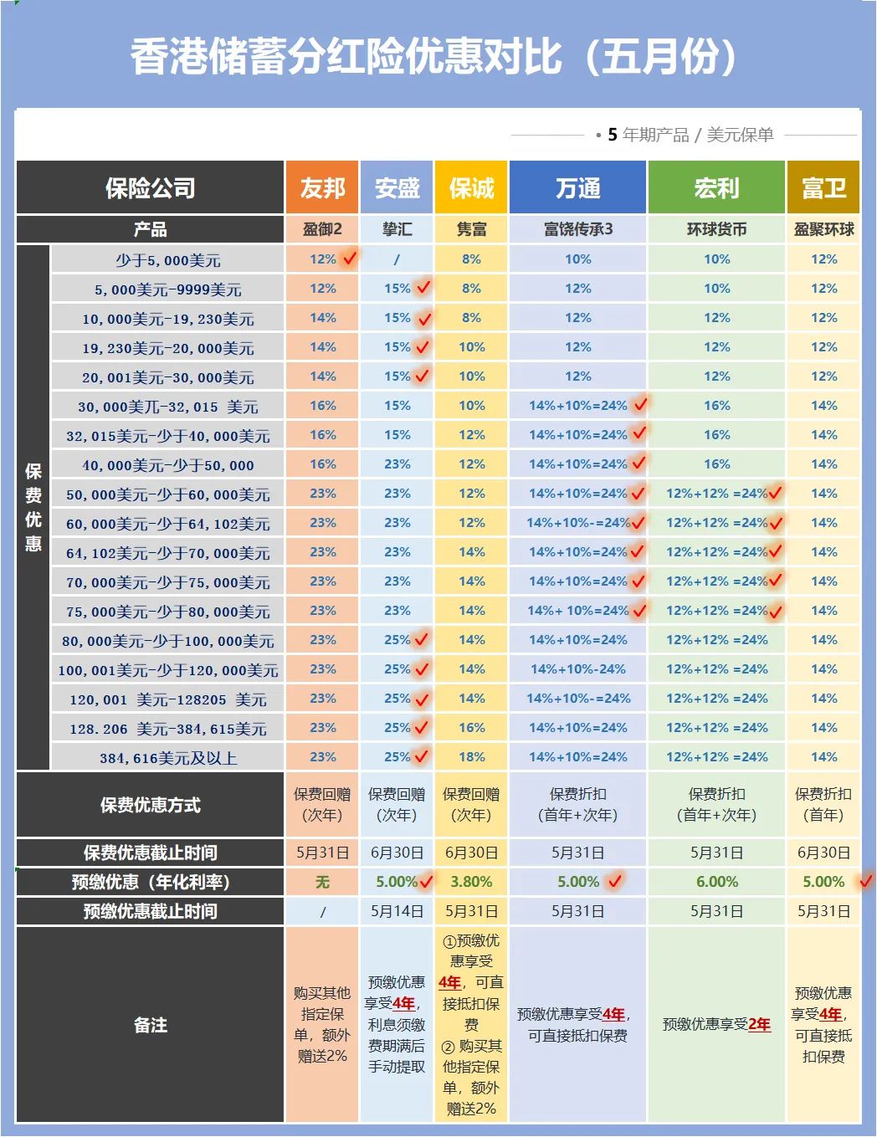The image size is (877, 1137).
Task: Switch to the 宏利 column header
Action: tap(717, 187)
